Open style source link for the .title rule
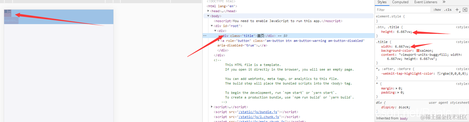This screenshot has height=122, width=469. pyautogui.click(x=462, y=42)
